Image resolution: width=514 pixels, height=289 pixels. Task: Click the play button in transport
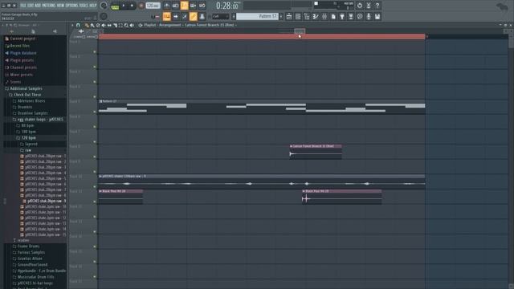[124, 6]
